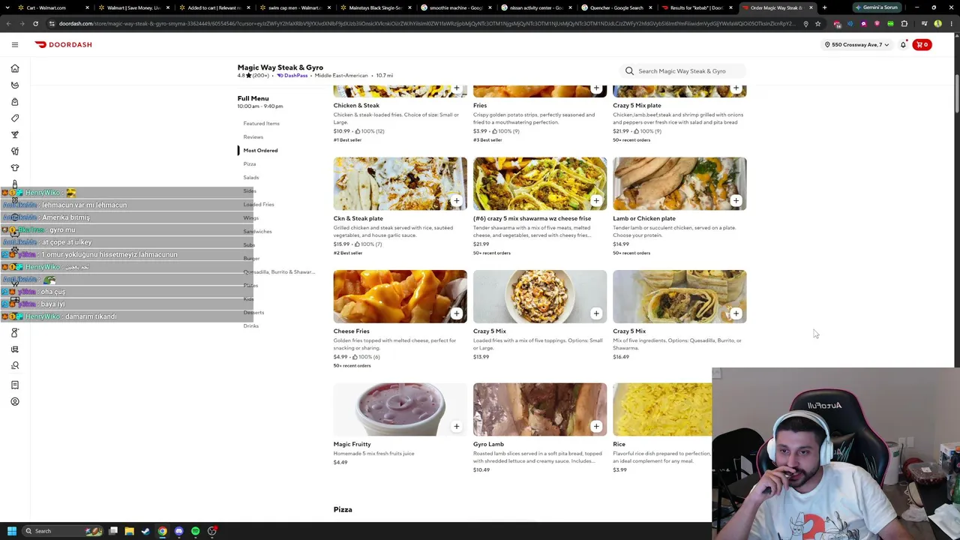The width and height of the screenshot is (960, 540).
Task: Open Gyro Lamb item photo
Action: [540, 409]
